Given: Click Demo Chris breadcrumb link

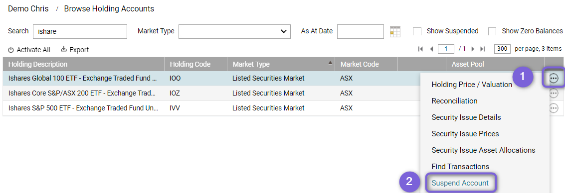Looking at the screenshot, I should (x=28, y=9).
